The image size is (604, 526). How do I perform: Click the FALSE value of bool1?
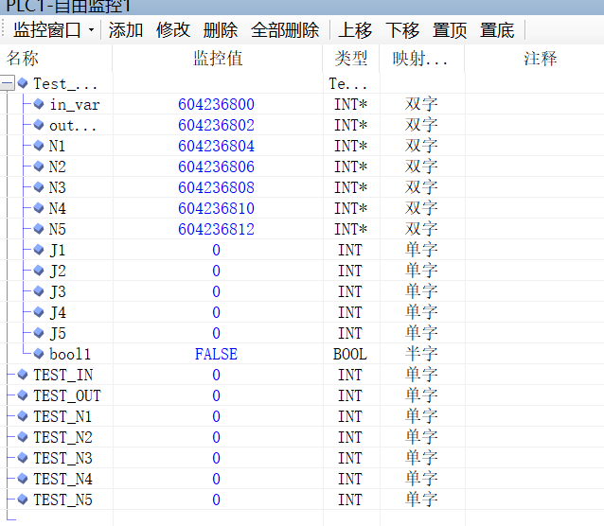click(x=216, y=354)
